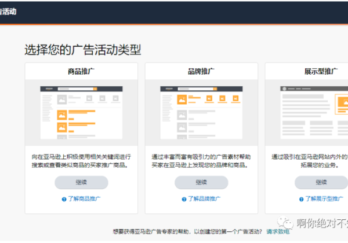Open the 了解品牌推广 link

point(204,198)
